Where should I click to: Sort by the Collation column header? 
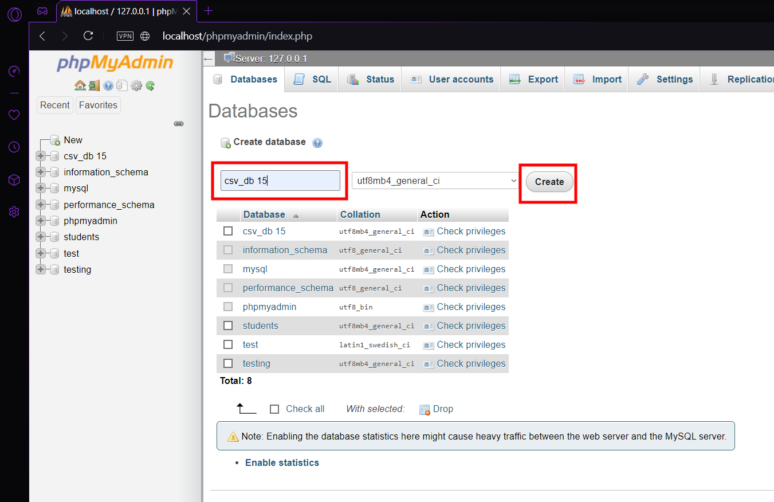(360, 214)
